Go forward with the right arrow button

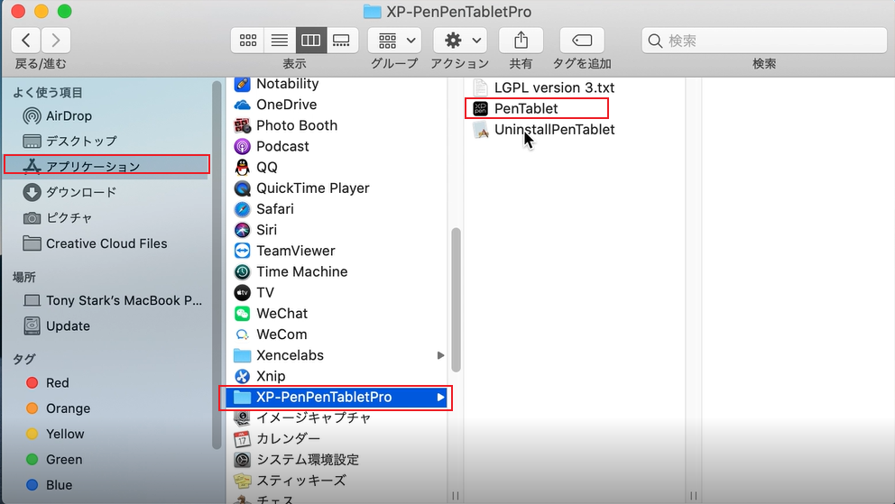(x=55, y=40)
